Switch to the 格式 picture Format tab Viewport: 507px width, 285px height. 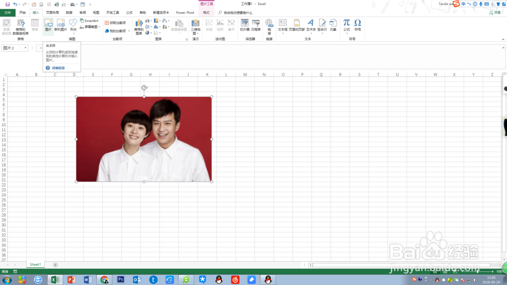point(206,13)
